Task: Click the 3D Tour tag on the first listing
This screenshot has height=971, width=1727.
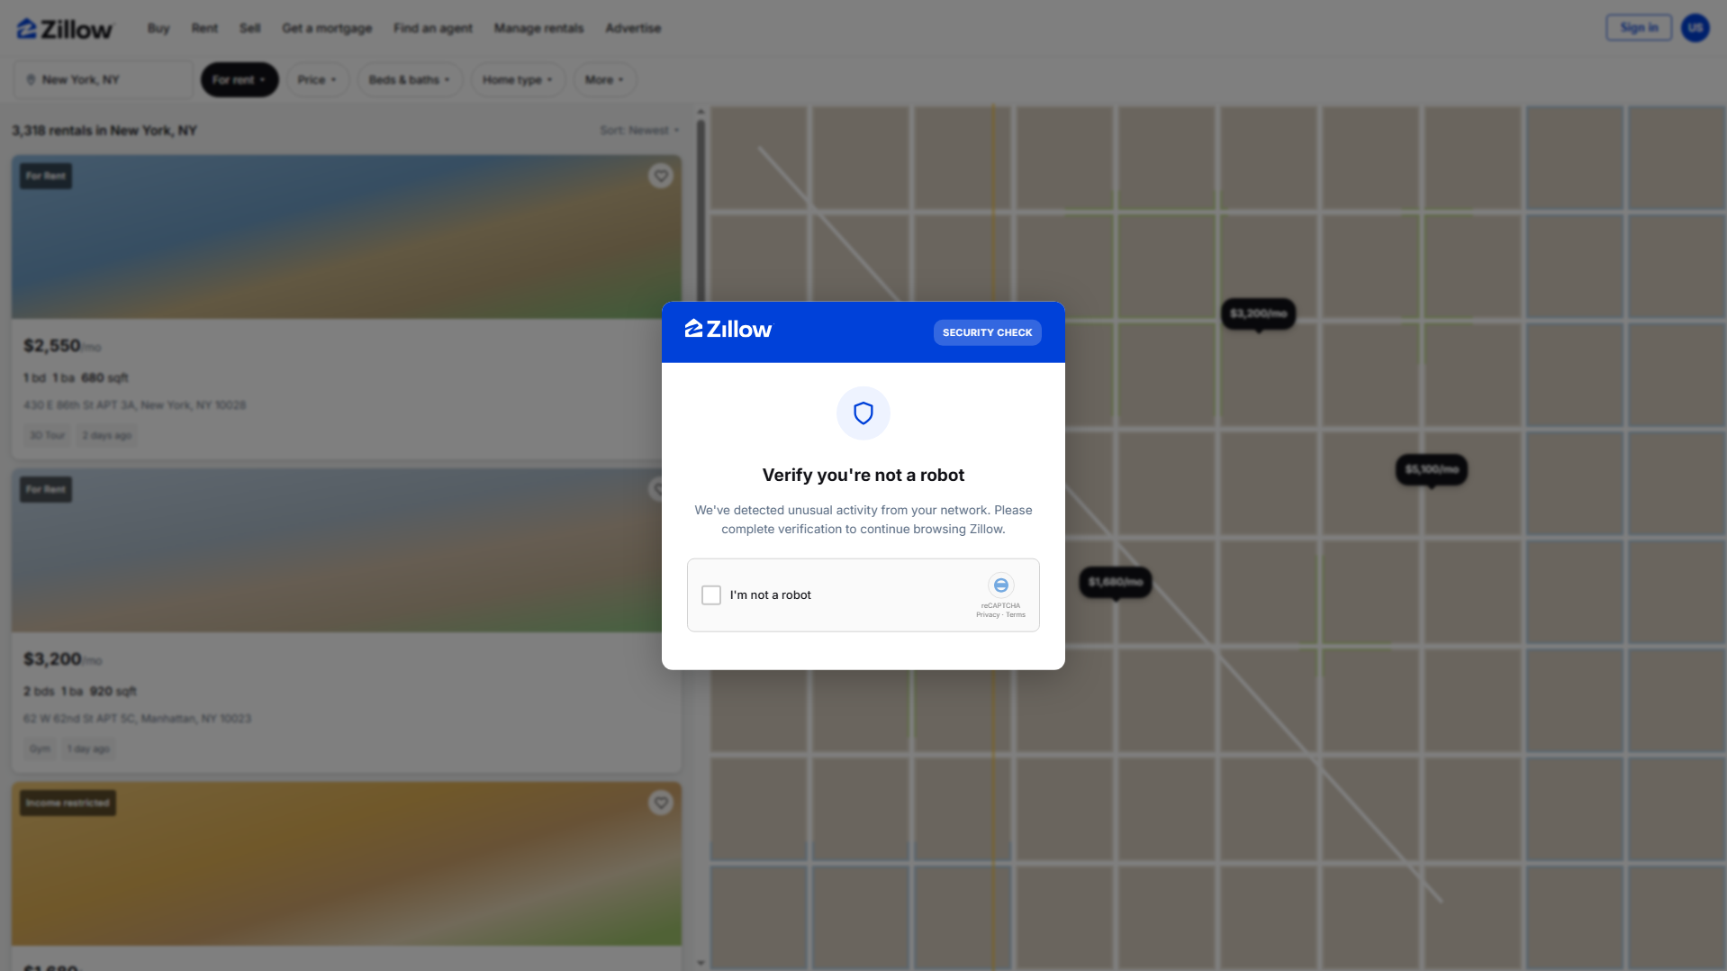Action: click(x=48, y=436)
